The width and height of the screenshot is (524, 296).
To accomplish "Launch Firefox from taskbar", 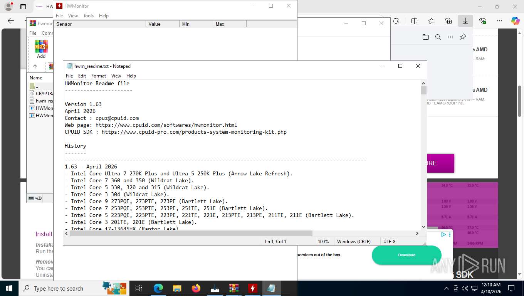I will coord(196,288).
